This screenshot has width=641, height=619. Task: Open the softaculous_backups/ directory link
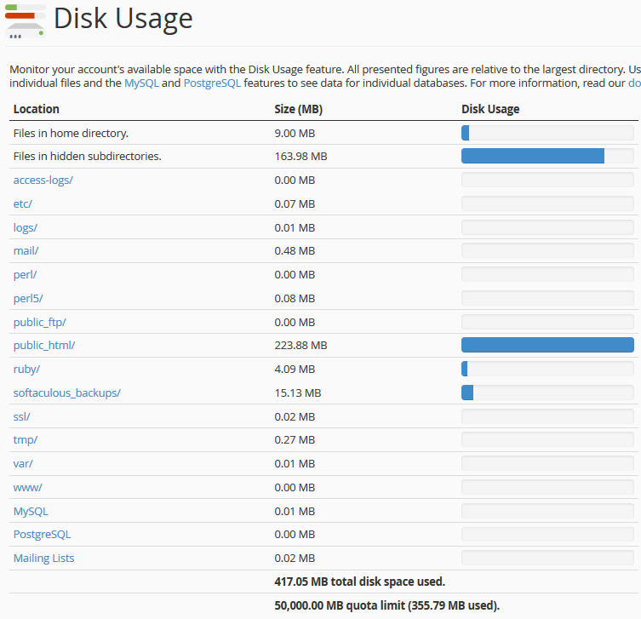point(67,393)
